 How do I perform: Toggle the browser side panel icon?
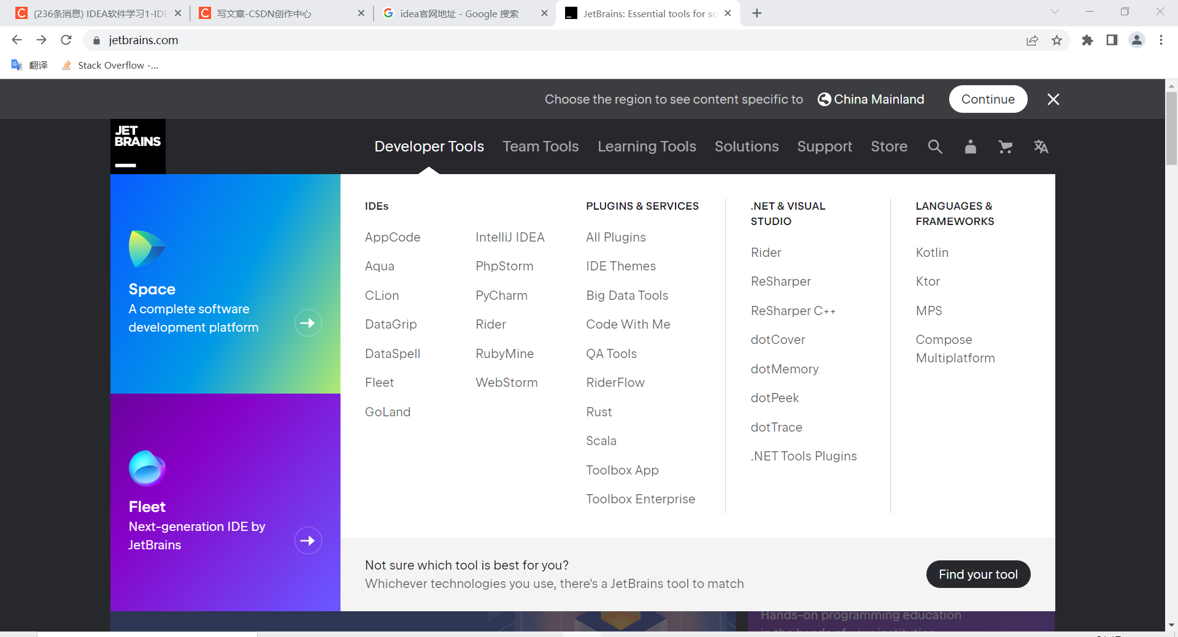pyautogui.click(x=1112, y=40)
